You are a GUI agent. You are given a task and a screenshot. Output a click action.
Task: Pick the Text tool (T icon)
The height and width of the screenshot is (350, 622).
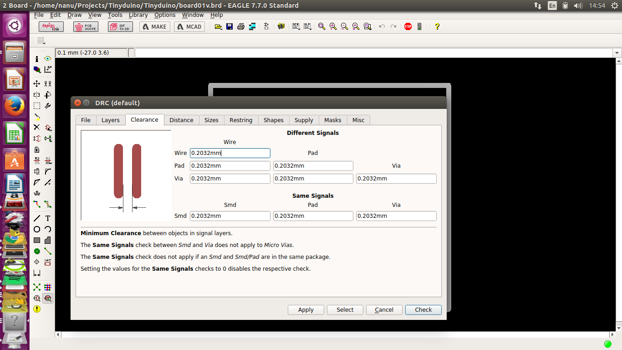[48, 218]
